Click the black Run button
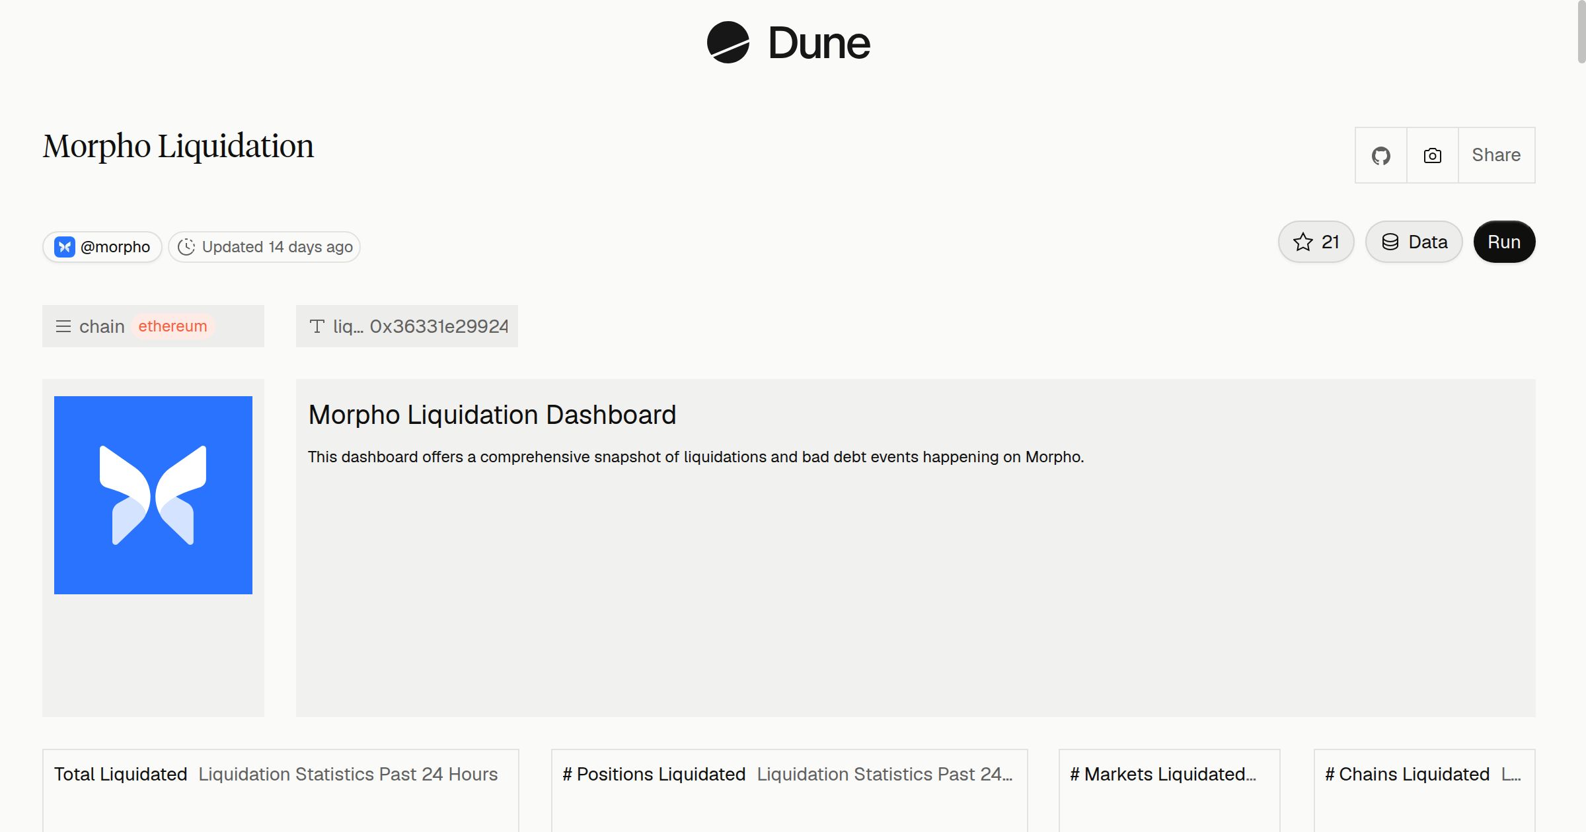 tap(1504, 242)
